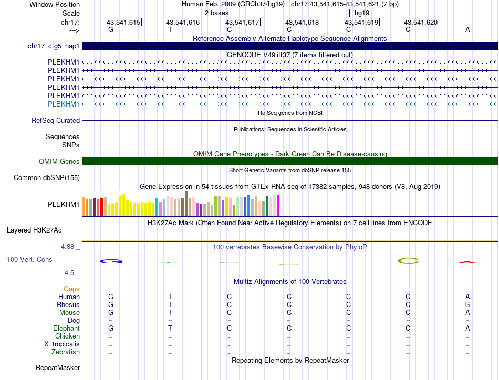Select the -4.5 lower conservation scale value
The width and height of the screenshot is (499, 380).
pyautogui.click(x=68, y=273)
